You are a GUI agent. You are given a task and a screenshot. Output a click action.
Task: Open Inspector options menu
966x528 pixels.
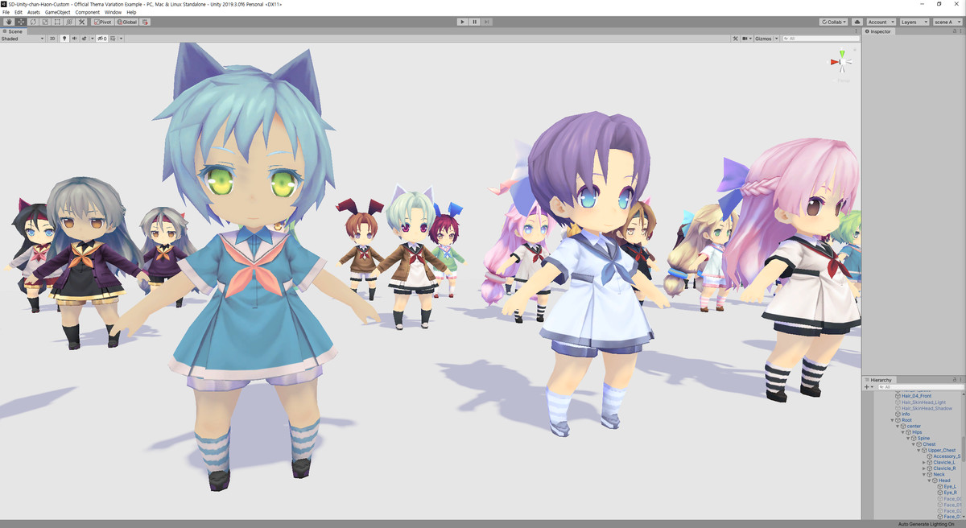(x=961, y=31)
